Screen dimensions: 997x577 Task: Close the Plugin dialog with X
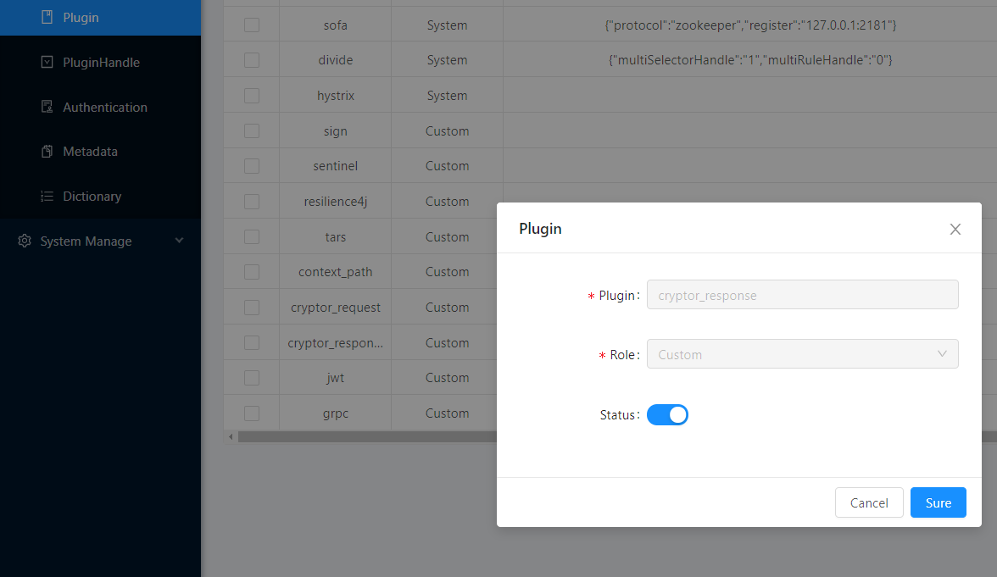pyautogui.click(x=955, y=229)
